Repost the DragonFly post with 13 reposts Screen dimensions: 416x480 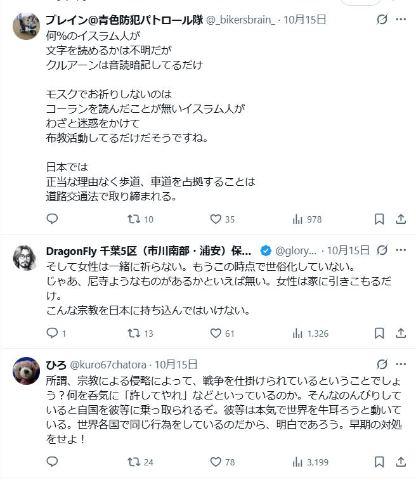pyautogui.click(x=134, y=333)
